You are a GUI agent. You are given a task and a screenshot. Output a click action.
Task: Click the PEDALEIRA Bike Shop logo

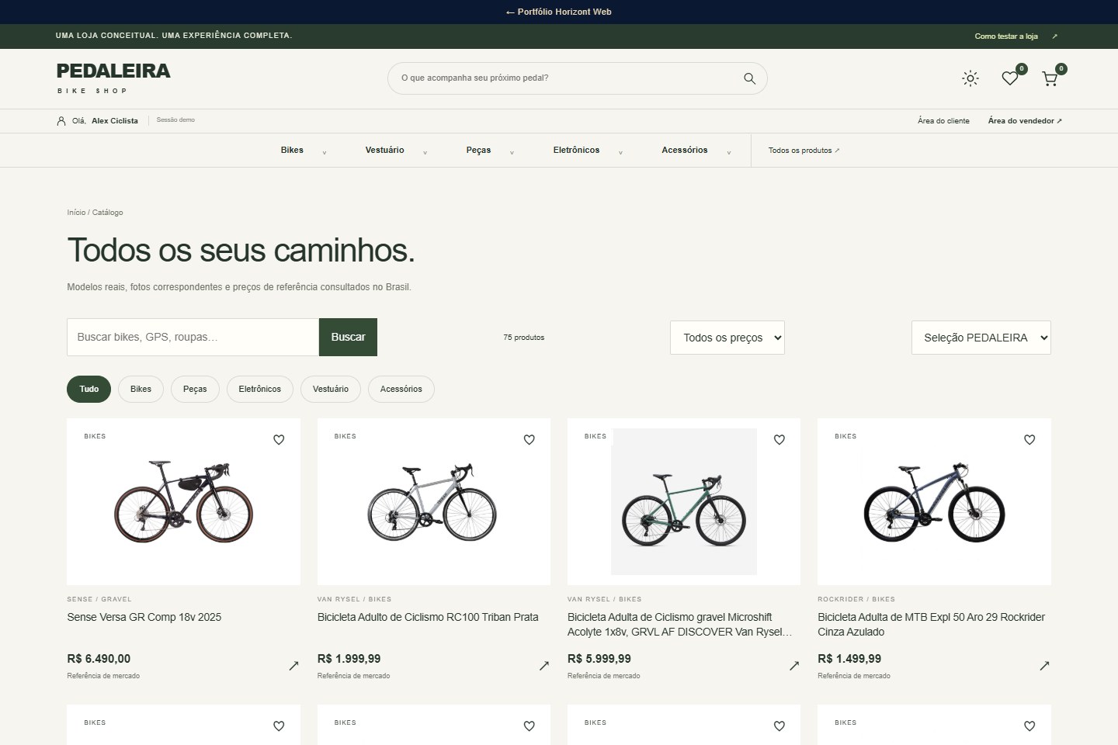tap(113, 78)
